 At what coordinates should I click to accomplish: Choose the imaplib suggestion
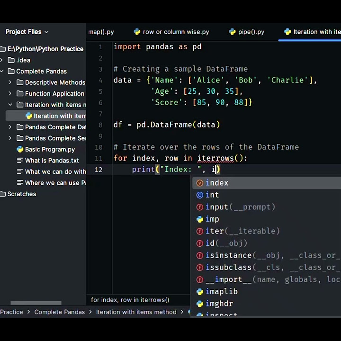click(267, 292)
